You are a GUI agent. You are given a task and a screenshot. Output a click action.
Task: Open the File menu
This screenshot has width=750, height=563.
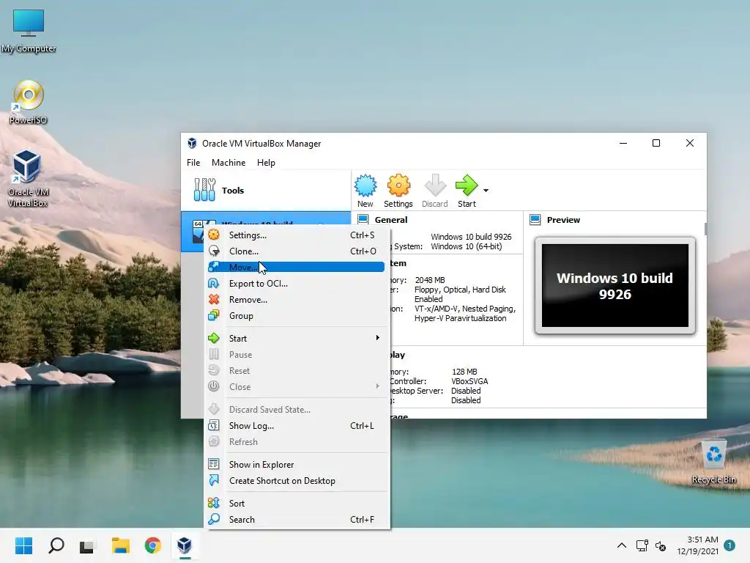tap(193, 163)
